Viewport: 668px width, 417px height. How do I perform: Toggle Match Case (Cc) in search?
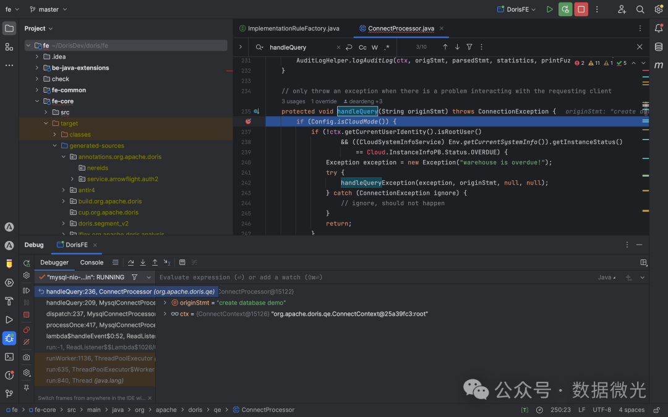[362, 48]
